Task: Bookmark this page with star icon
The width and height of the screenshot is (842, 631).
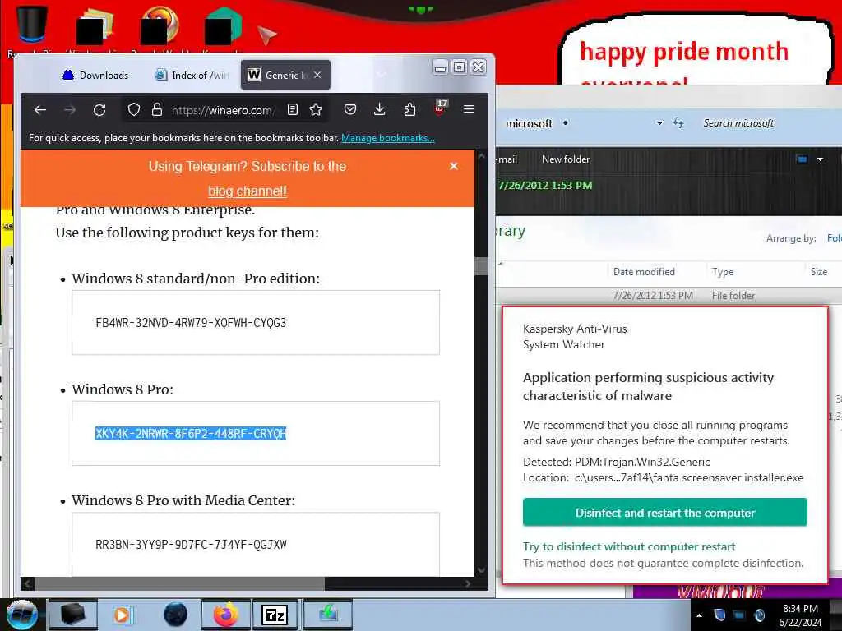Action: tap(316, 109)
